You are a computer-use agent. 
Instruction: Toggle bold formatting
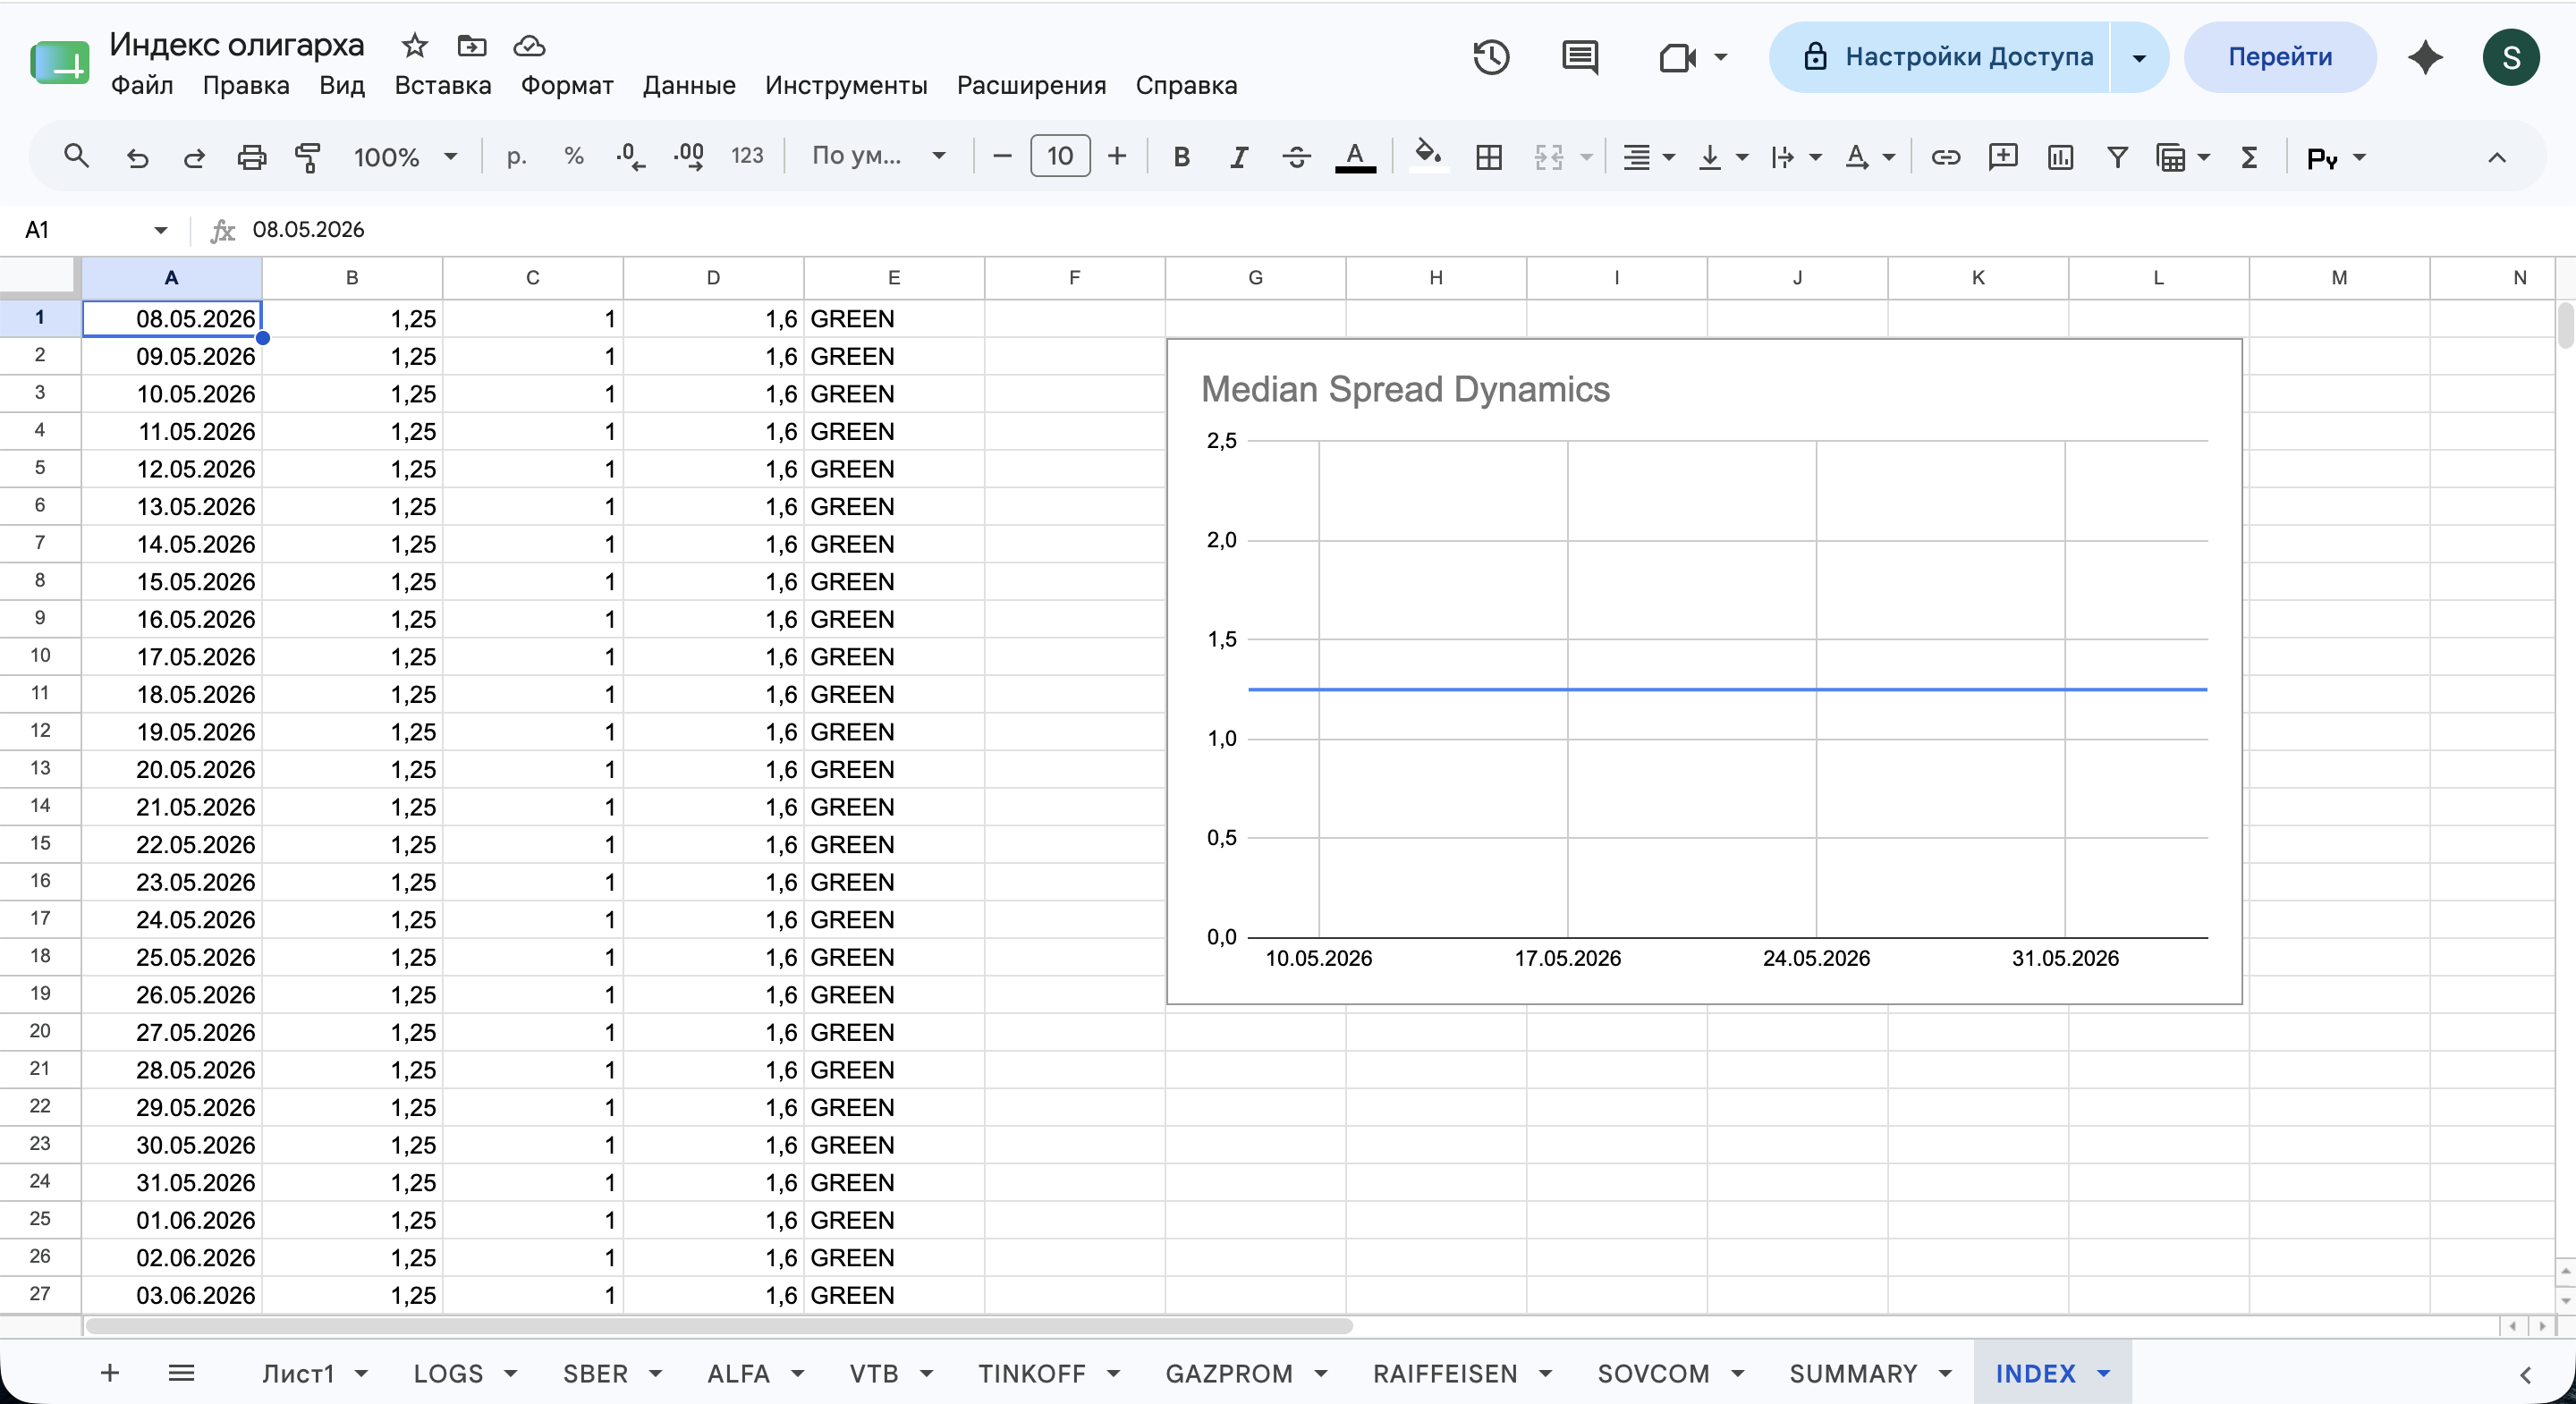[1181, 156]
